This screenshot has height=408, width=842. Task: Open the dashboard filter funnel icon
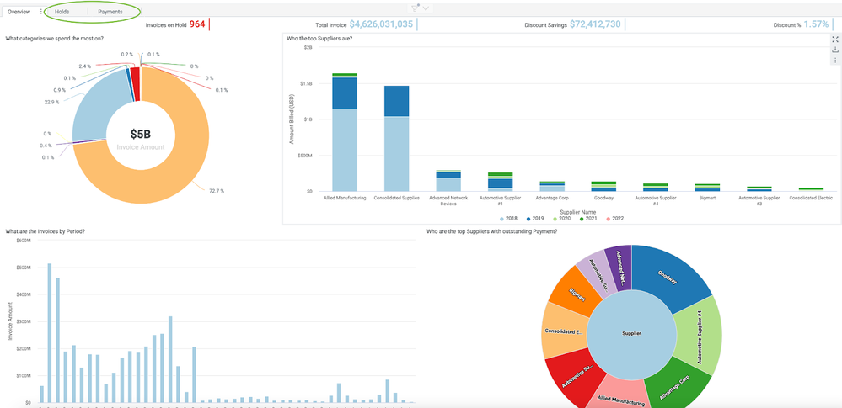[x=415, y=8]
